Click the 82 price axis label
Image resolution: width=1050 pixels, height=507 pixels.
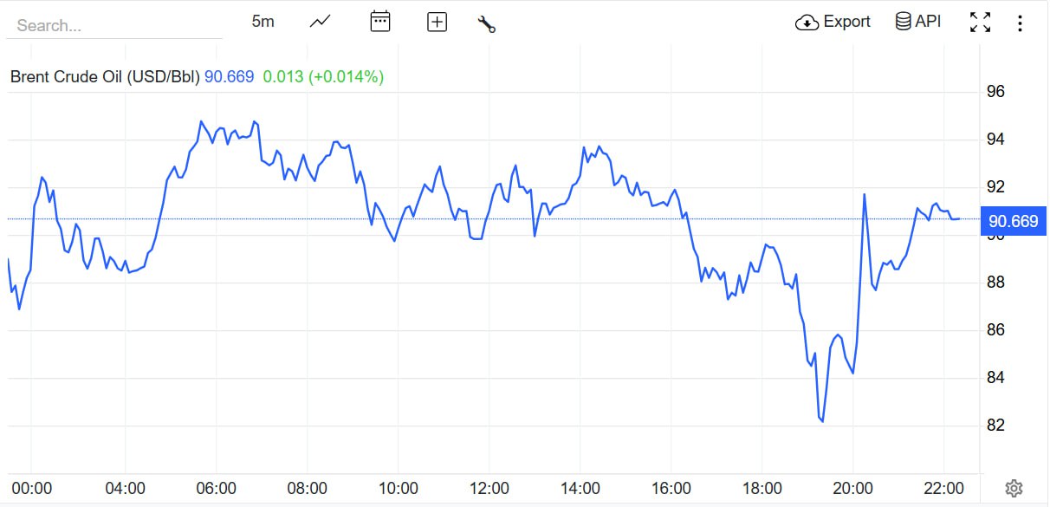995,426
